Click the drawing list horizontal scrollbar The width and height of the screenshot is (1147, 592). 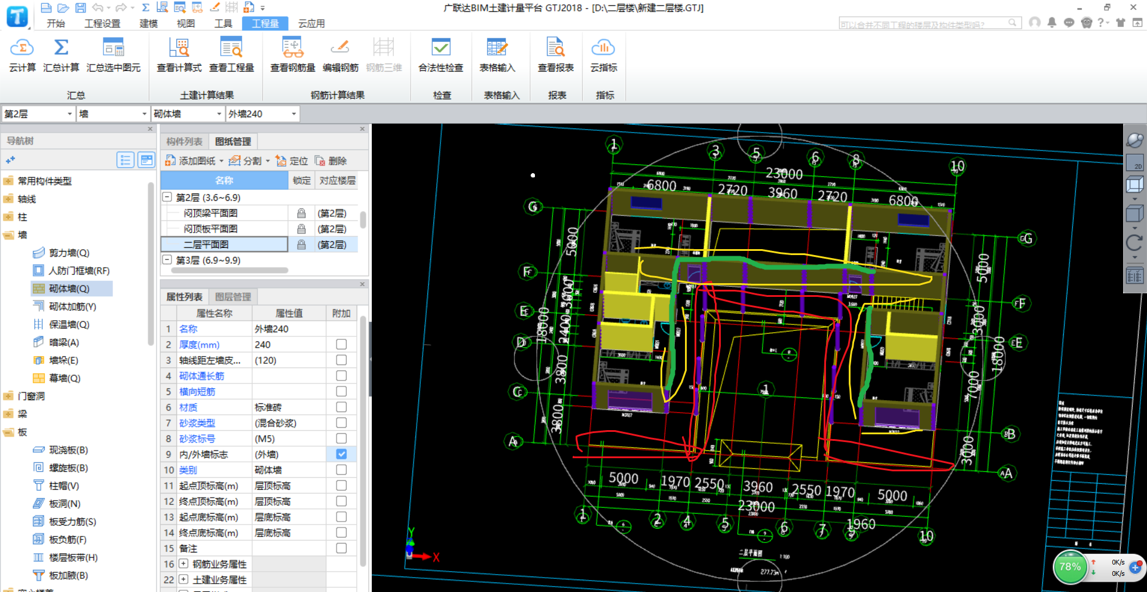pyautogui.click(x=230, y=270)
